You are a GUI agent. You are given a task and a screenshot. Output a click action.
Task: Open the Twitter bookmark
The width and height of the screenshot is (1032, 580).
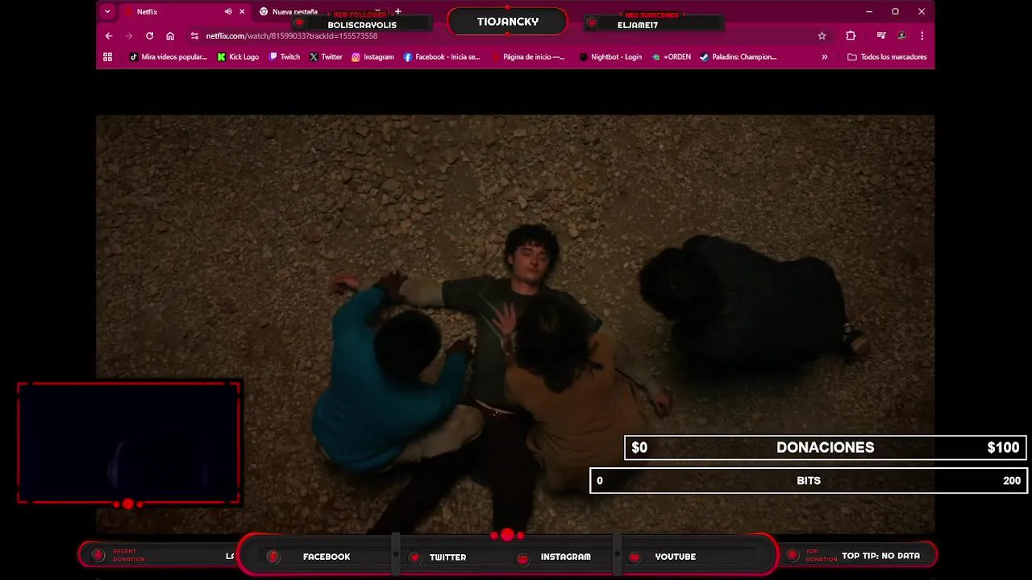pos(326,56)
